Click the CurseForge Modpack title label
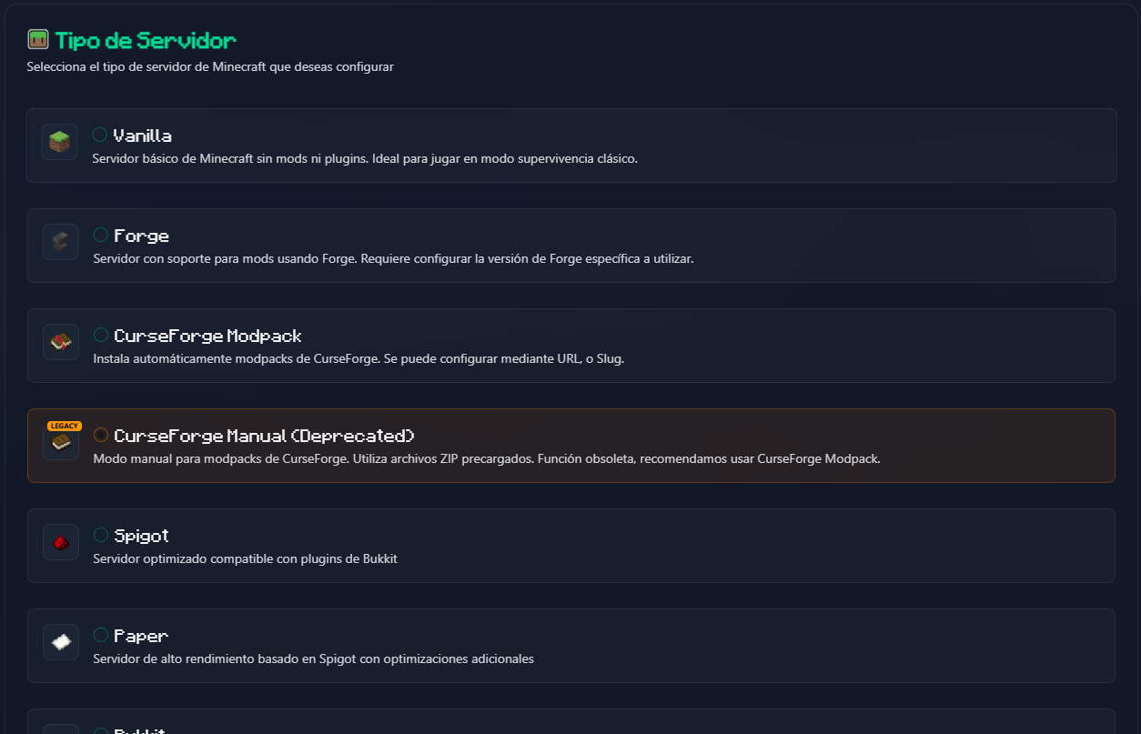 tap(207, 336)
